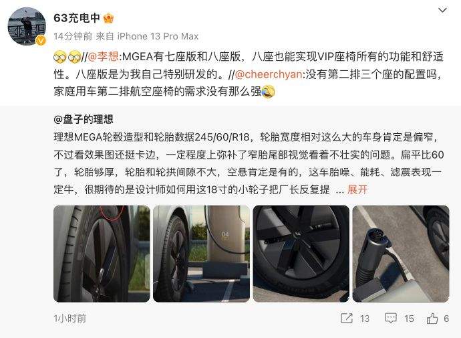Open the @李想 mention link
The width and height of the screenshot is (461, 338).
coord(103,56)
